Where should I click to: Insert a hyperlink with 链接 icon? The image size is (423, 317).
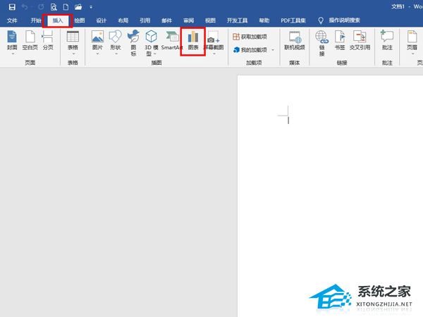click(x=322, y=43)
